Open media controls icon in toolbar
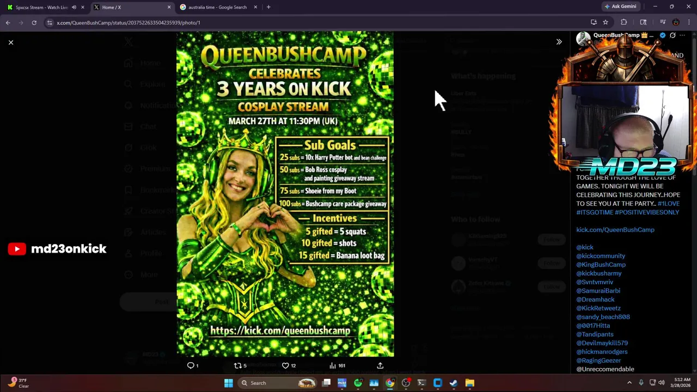Screen dimensions: 697x392 pyautogui.click(x=663, y=22)
